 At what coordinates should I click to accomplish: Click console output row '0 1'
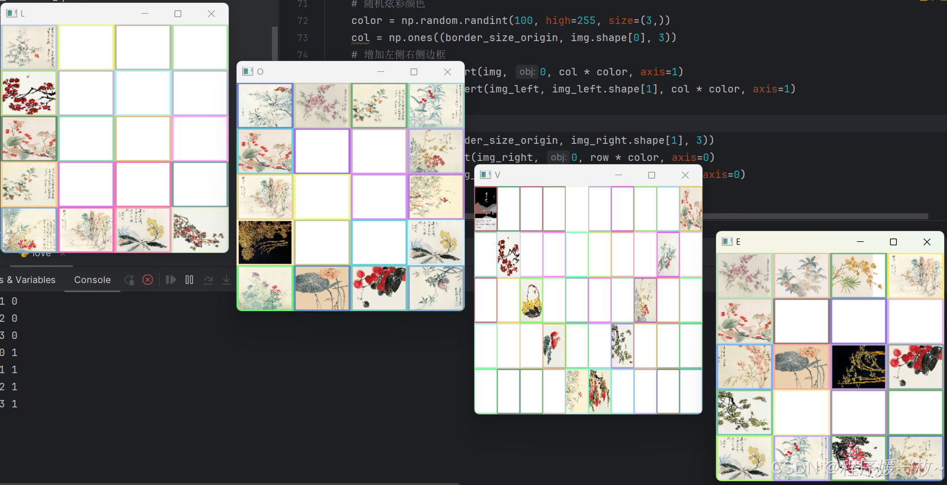9,353
